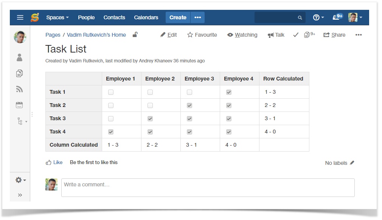Uncheck Employee 4 checkbox for Task 2
The height and width of the screenshot is (220, 382).
(228, 105)
